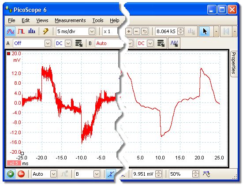Expand the 5 ms/div timebase dropdown
Screen dimensions: 243x185
92,31
